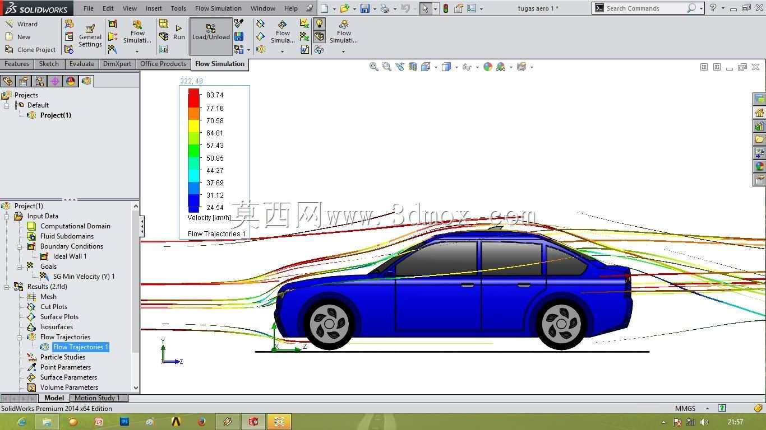Select SG Min Velocity (Y) 1 goal
The image size is (766, 430).
[84, 277]
